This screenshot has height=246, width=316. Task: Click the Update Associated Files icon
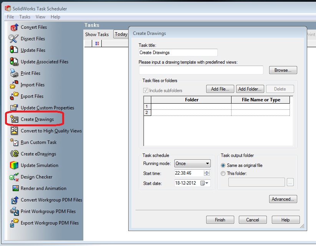pyautogui.click(x=14, y=62)
